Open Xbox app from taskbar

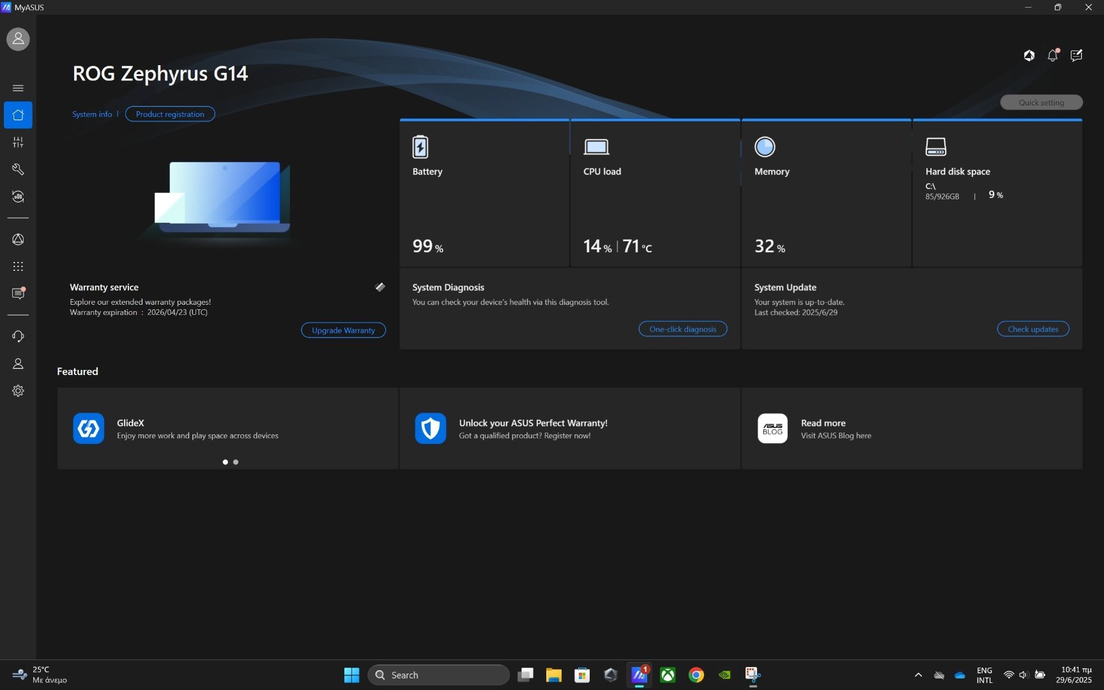coord(668,675)
